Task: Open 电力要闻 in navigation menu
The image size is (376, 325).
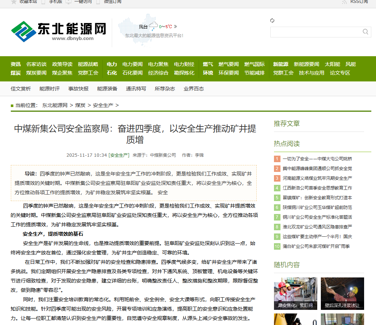Action: (x=132, y=64)
